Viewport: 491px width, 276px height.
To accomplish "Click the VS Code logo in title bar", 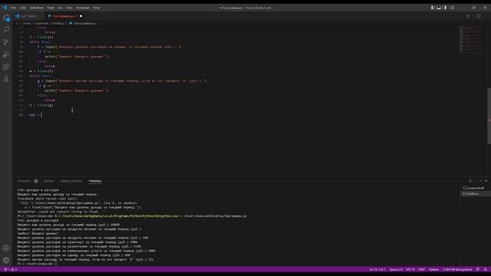I will [5, 8].
